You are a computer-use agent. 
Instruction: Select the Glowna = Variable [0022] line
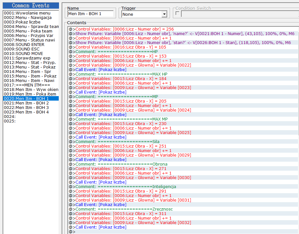coord(183,65)
